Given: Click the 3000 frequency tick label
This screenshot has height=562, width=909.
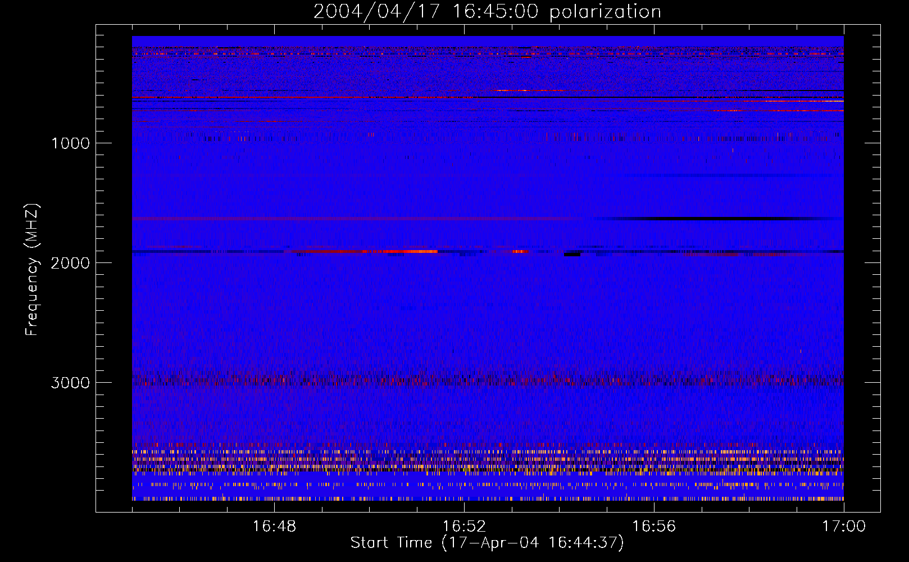Looking at the screenshot, I should coord(70,383).
